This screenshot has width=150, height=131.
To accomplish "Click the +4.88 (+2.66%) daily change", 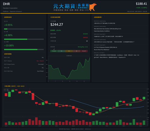I will click(142, 8).
